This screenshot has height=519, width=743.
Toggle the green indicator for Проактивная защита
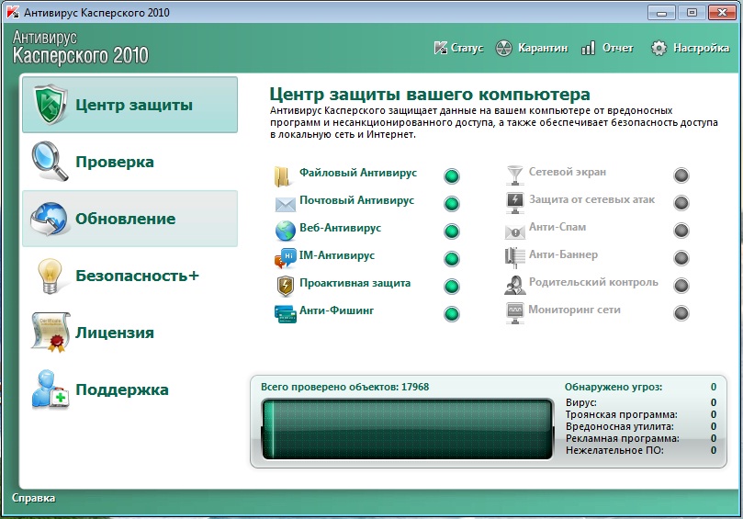pyautogui.click(x=452, y=287)
